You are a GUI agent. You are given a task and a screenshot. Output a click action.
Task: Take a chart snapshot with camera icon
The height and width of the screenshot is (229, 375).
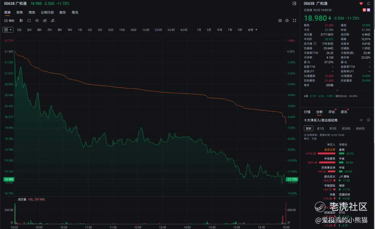tap(280, 20)
